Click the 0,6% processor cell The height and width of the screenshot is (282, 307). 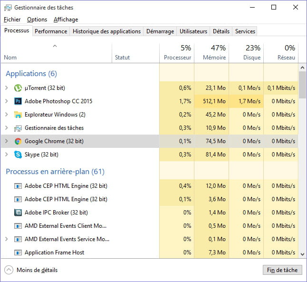pos(177,88)
